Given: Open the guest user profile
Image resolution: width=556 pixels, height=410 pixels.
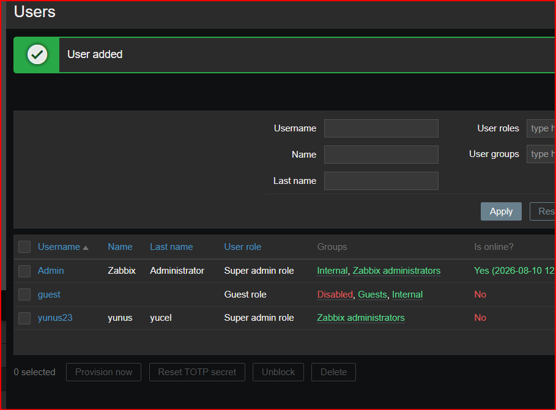Looking at the screenshot, I should point(49,295).
